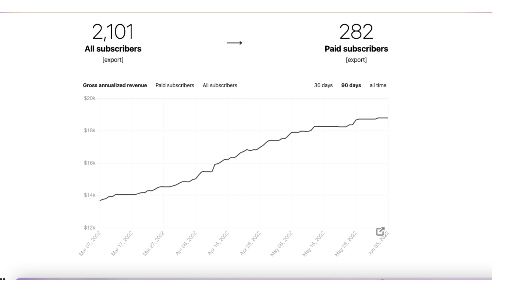Export the paid subscribers list

pyautogui.click(x=356, y=60)
